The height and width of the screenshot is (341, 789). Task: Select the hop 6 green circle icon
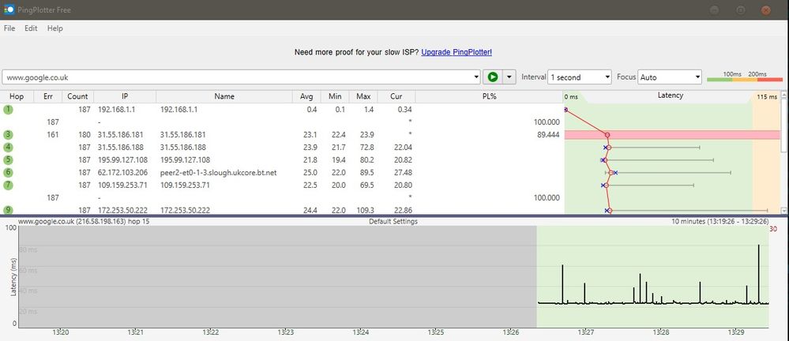[x=8, y=173]
